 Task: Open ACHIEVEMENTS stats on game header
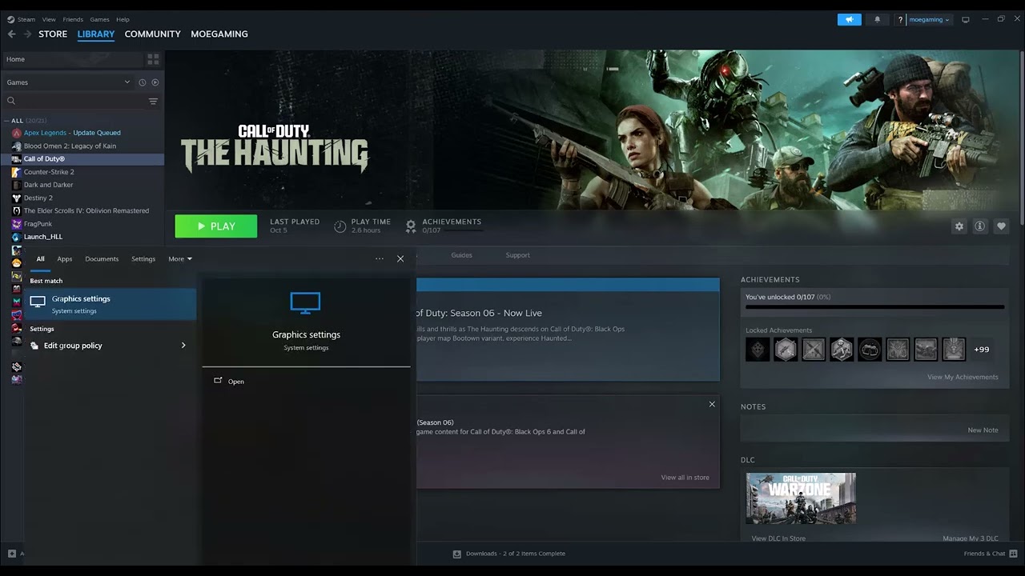[444, 226]
